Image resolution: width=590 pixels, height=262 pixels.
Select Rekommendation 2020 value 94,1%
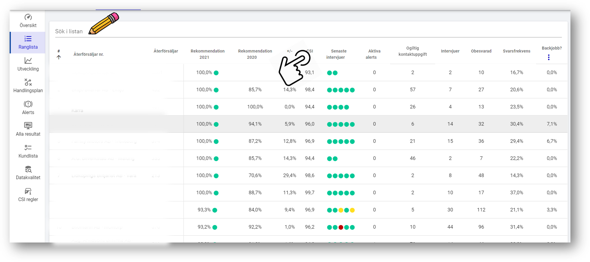click(255, 124)
